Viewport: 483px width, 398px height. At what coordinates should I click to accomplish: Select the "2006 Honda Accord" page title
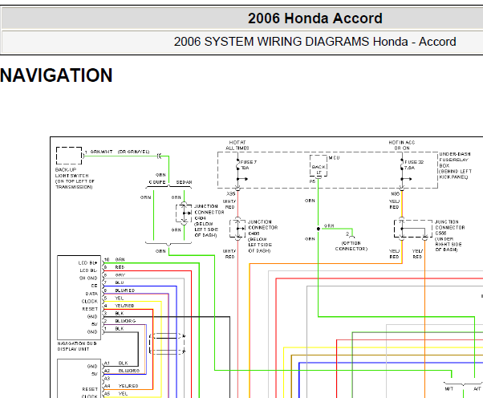coord(315,18)
